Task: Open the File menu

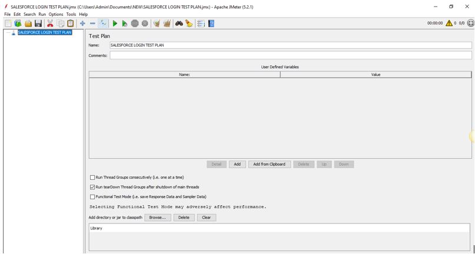Action: click(x=8, y=14)
